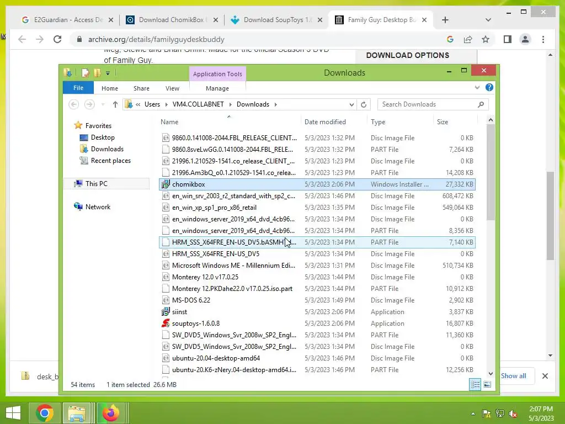The height and width of the screenshot is (424, 565).
Task: Show hidden system tray icons
Action: [473, 414]
